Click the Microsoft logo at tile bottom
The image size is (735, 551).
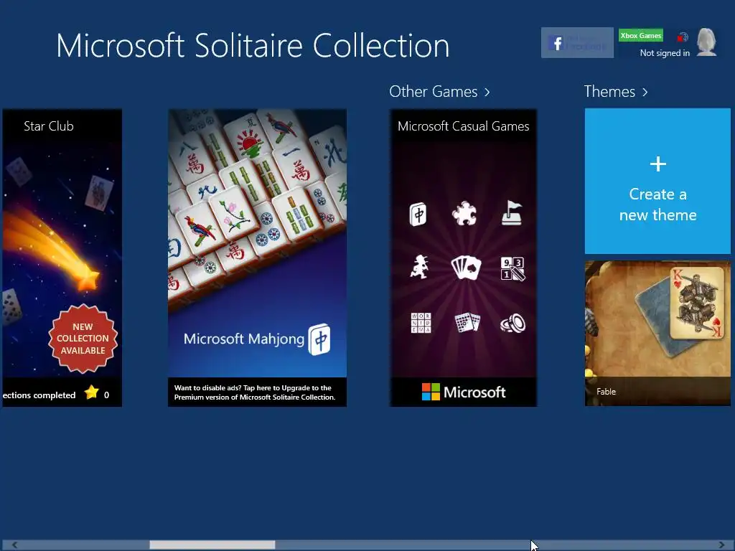click(463, 392)
